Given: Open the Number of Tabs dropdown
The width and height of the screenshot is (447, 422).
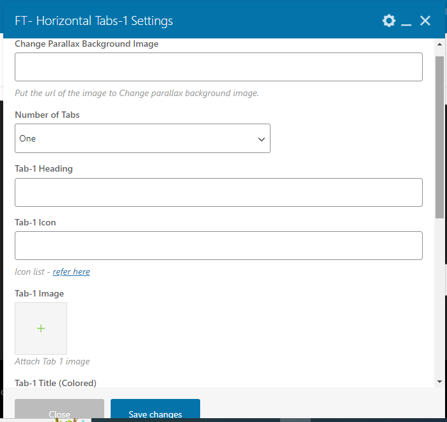Looking at the screenshot, I should coord(143,138).
